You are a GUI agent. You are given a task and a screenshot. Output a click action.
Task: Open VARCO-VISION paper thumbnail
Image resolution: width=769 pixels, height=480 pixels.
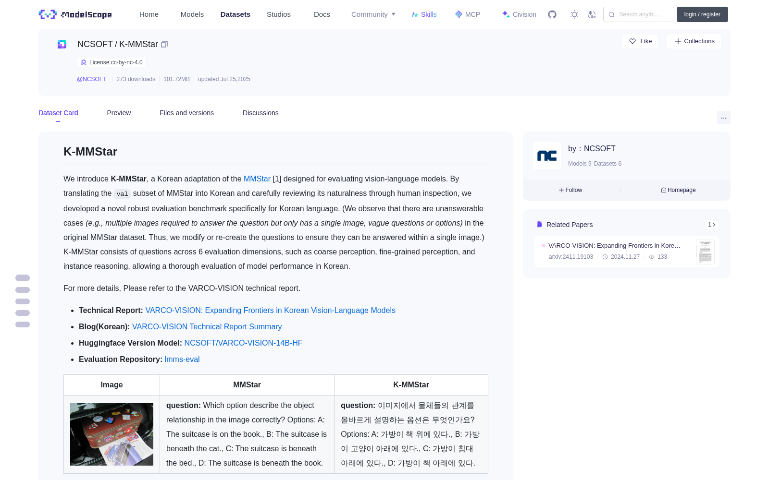click(x=705, y=252)
